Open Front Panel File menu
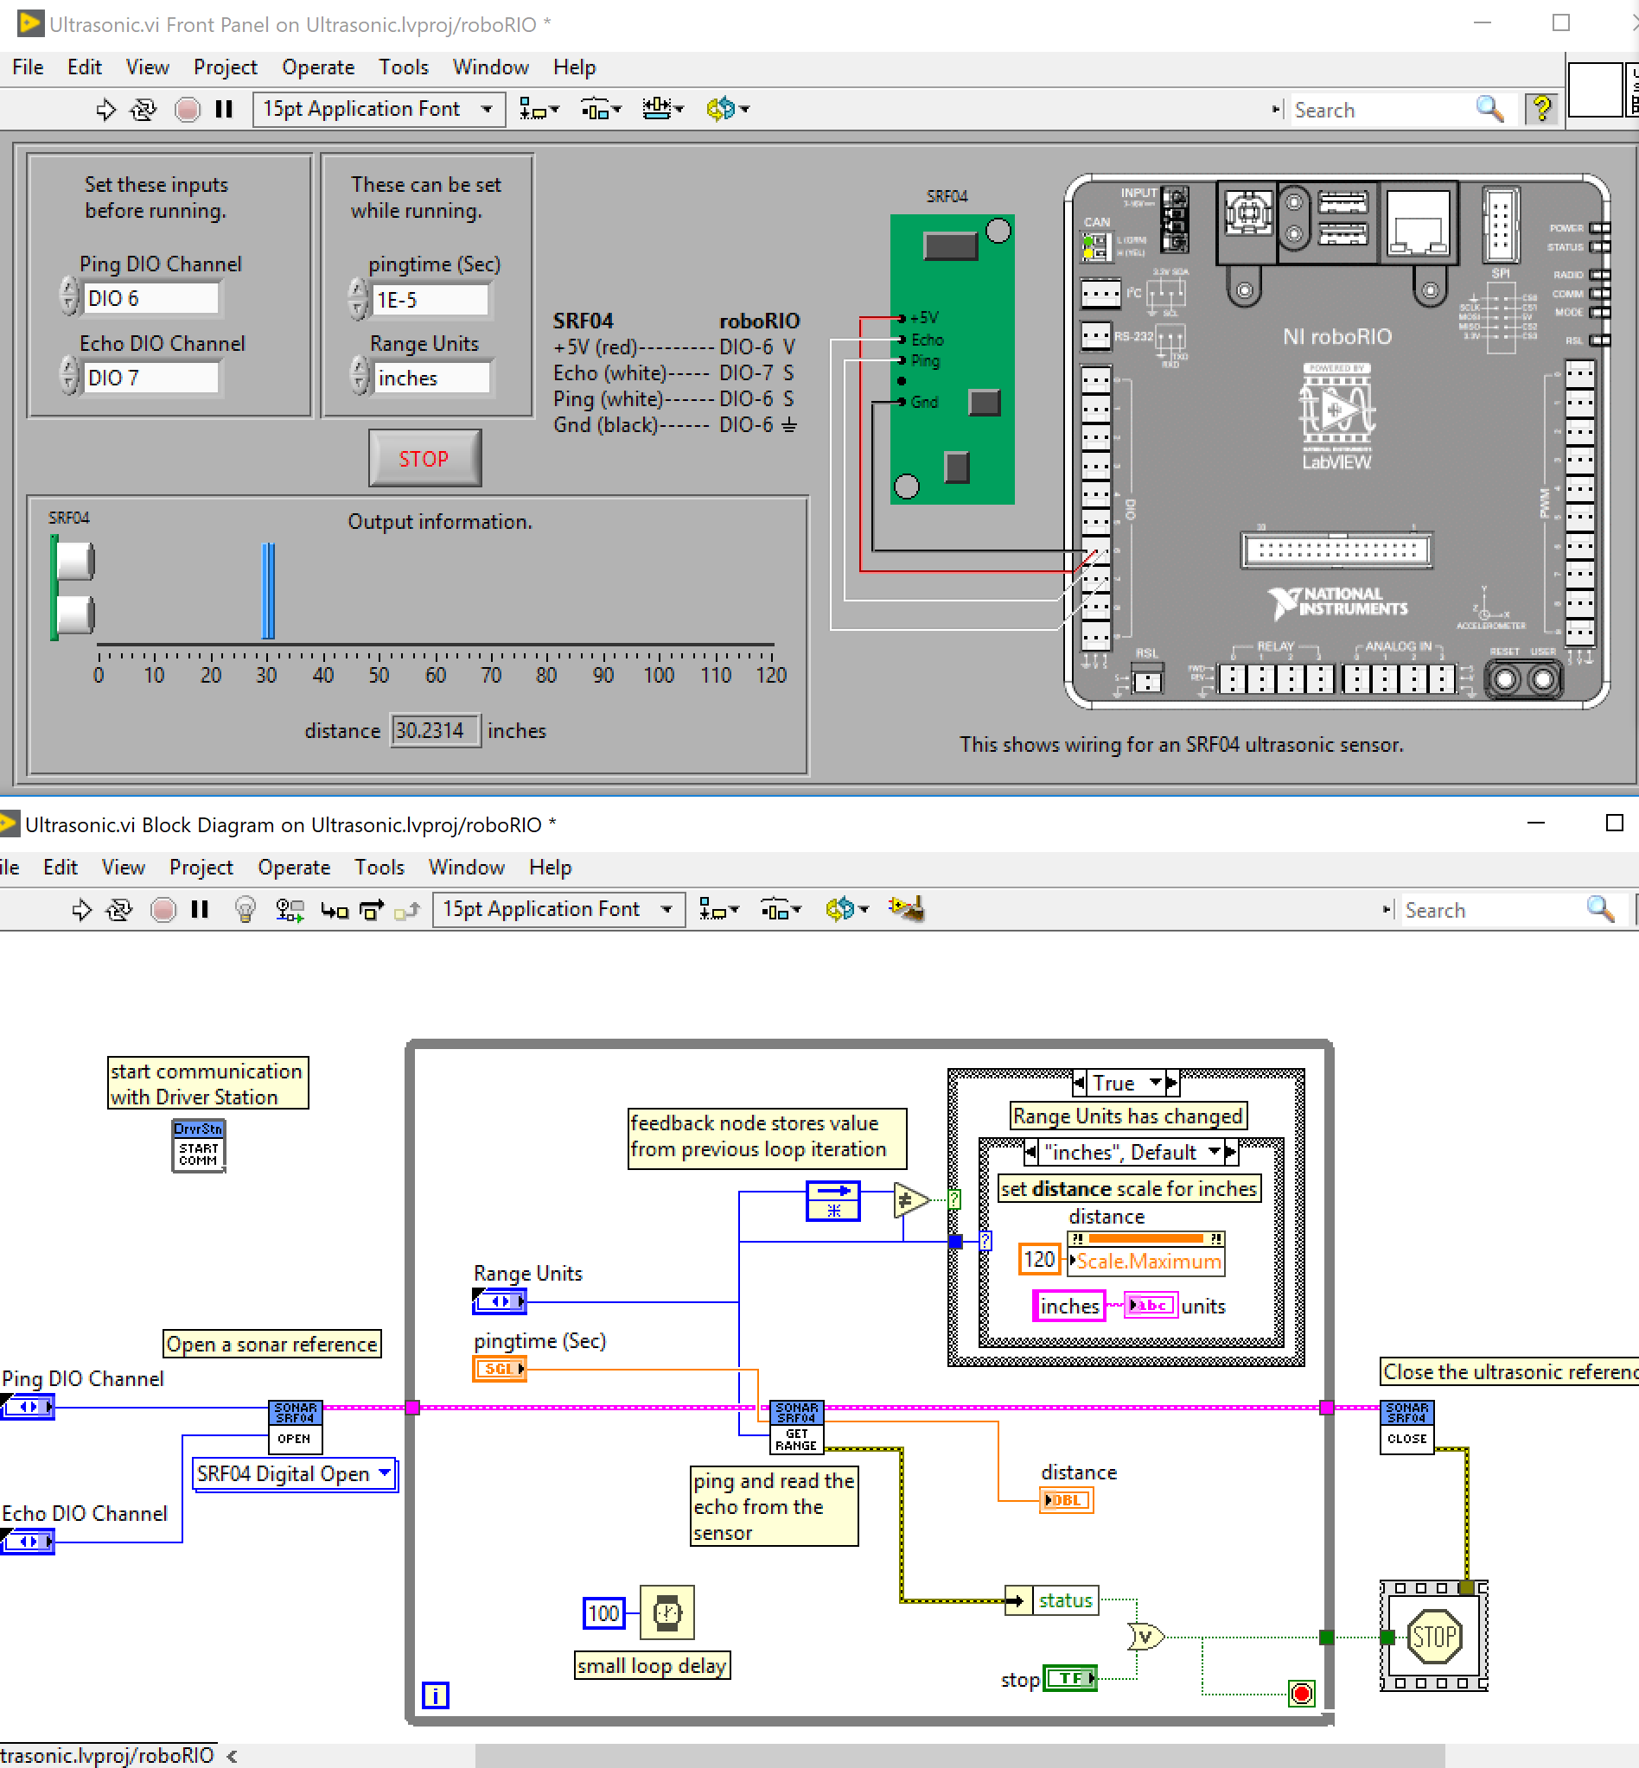 tap(28, 67)
